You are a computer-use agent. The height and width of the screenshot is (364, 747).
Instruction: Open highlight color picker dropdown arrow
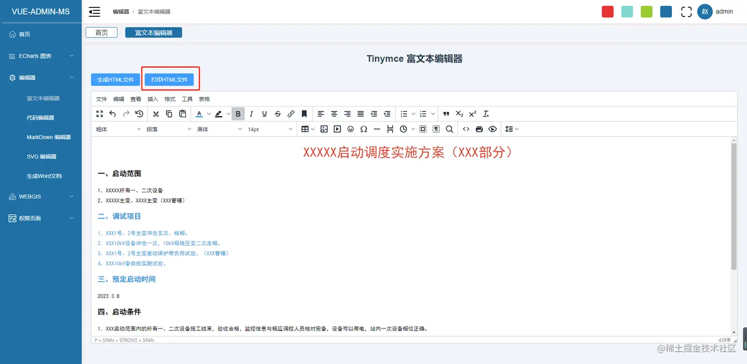coord(228,114)
